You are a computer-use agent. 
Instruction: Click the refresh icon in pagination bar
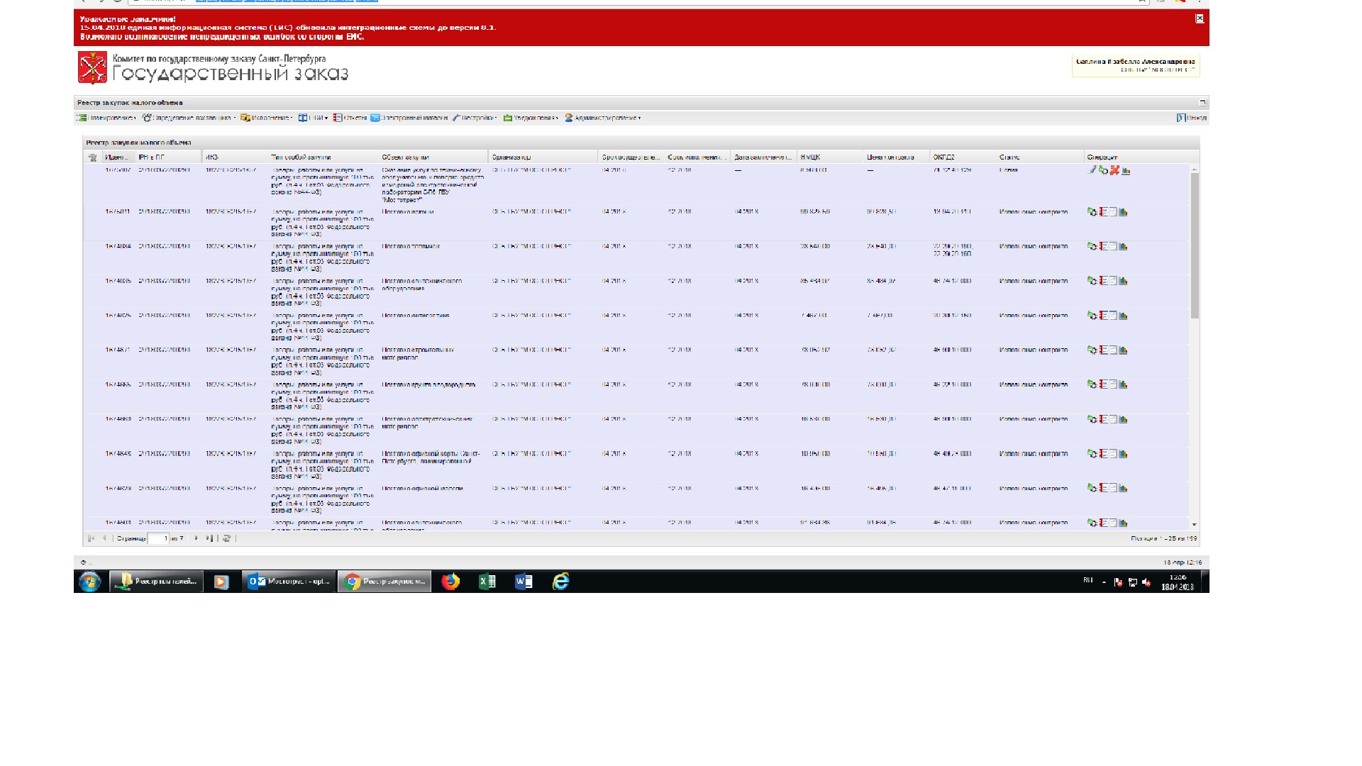coord(226,538)
